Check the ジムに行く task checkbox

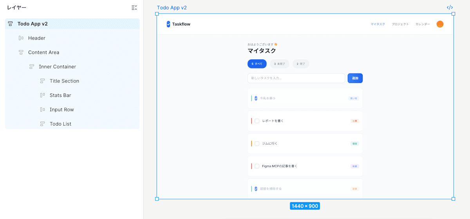pyautogui.click(x=257, y=144)
